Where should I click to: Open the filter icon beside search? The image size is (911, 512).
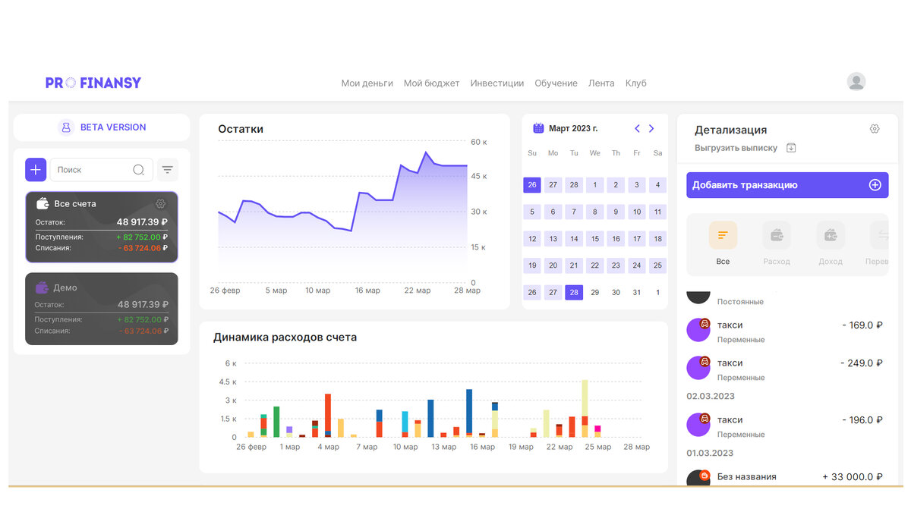tap(168, 170)
